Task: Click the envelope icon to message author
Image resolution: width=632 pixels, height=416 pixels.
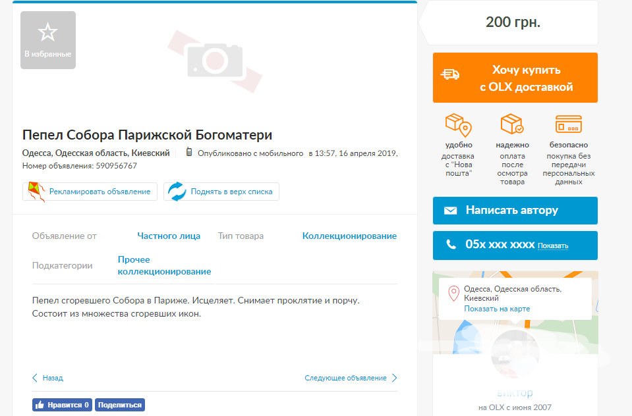Action: point(451,211)
